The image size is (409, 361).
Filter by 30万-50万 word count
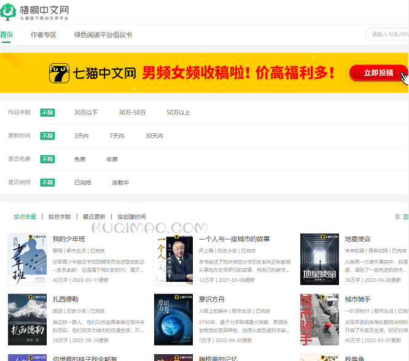[x=132, y=112]
